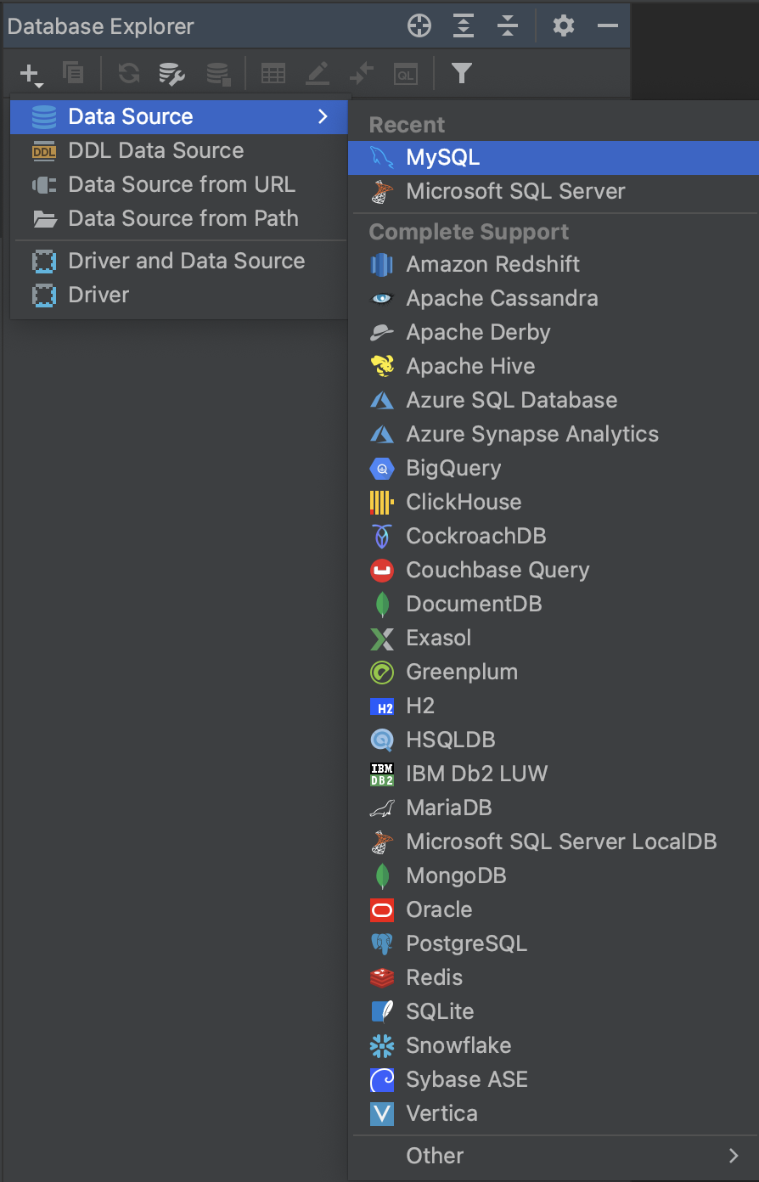Choose IBM Db2 LUW

[x=554, y=774]
